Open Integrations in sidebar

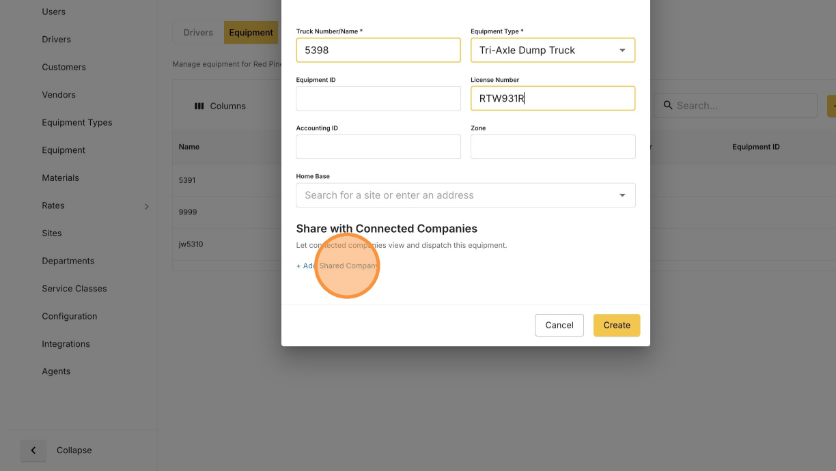coord(66,344)
